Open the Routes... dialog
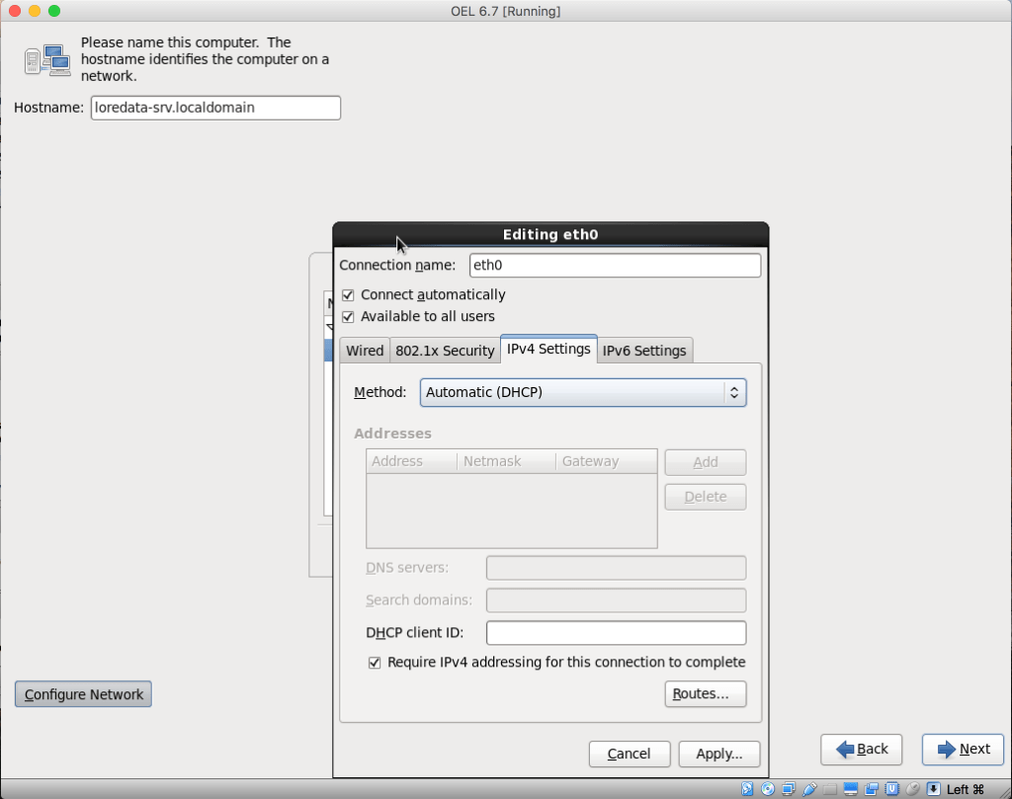The height and width of the screenshot is (799, 1012). tap(706, 694)
